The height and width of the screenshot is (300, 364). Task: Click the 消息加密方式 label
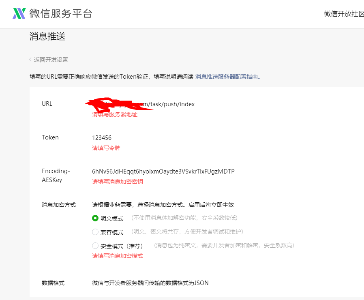coord(59,205)
